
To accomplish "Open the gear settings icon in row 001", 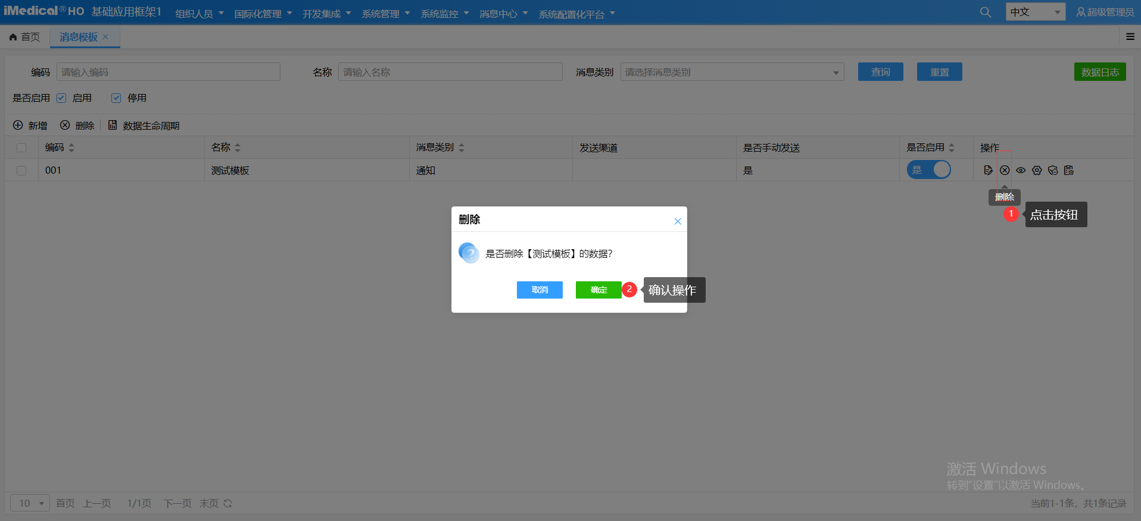I will click(1037, 171).
